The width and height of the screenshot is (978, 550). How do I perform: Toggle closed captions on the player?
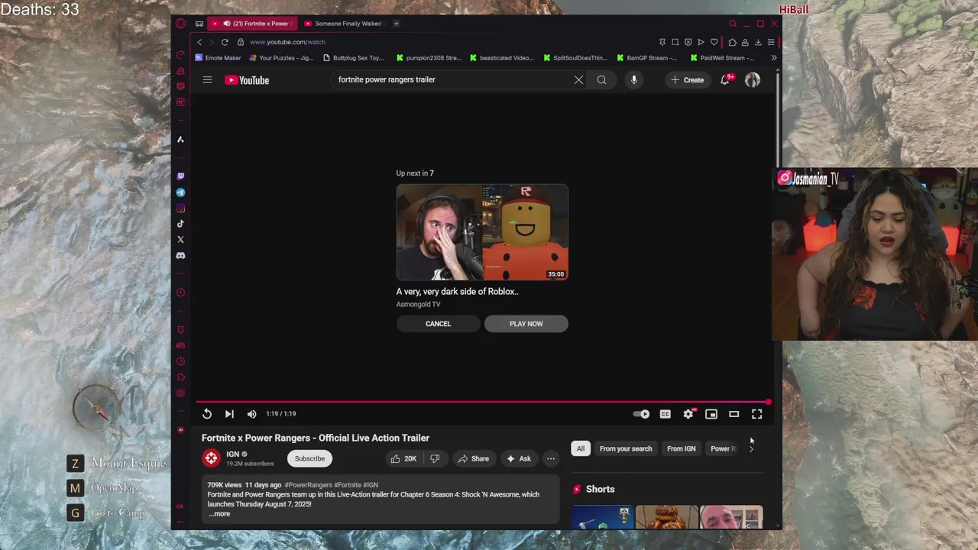pos(665,414)
